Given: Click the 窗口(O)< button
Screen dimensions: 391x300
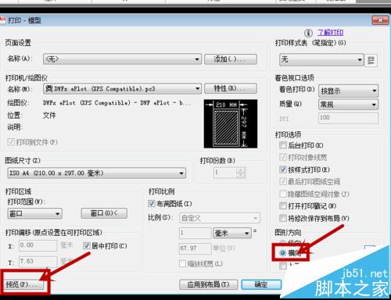Looking at the screenshot, I should pyautogui.click(x=104, y=213).
